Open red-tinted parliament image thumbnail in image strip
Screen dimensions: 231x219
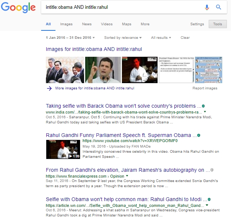click(140, 70)
